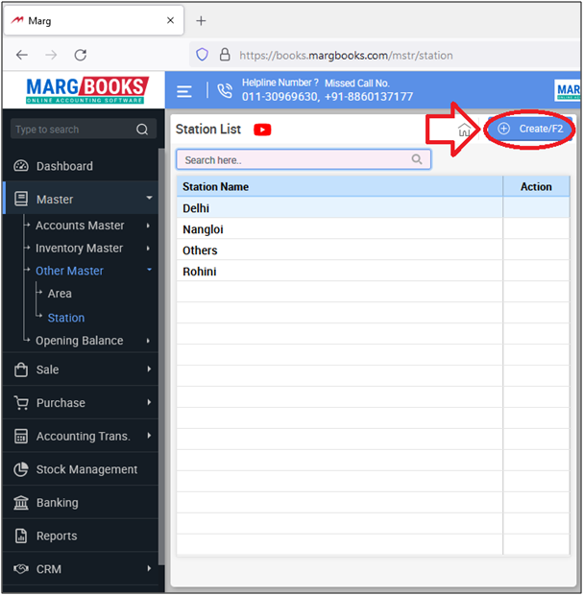Screen dimensions: 584x595
Task: Click the Other Master menu label
Action: (x=69, y=271)
